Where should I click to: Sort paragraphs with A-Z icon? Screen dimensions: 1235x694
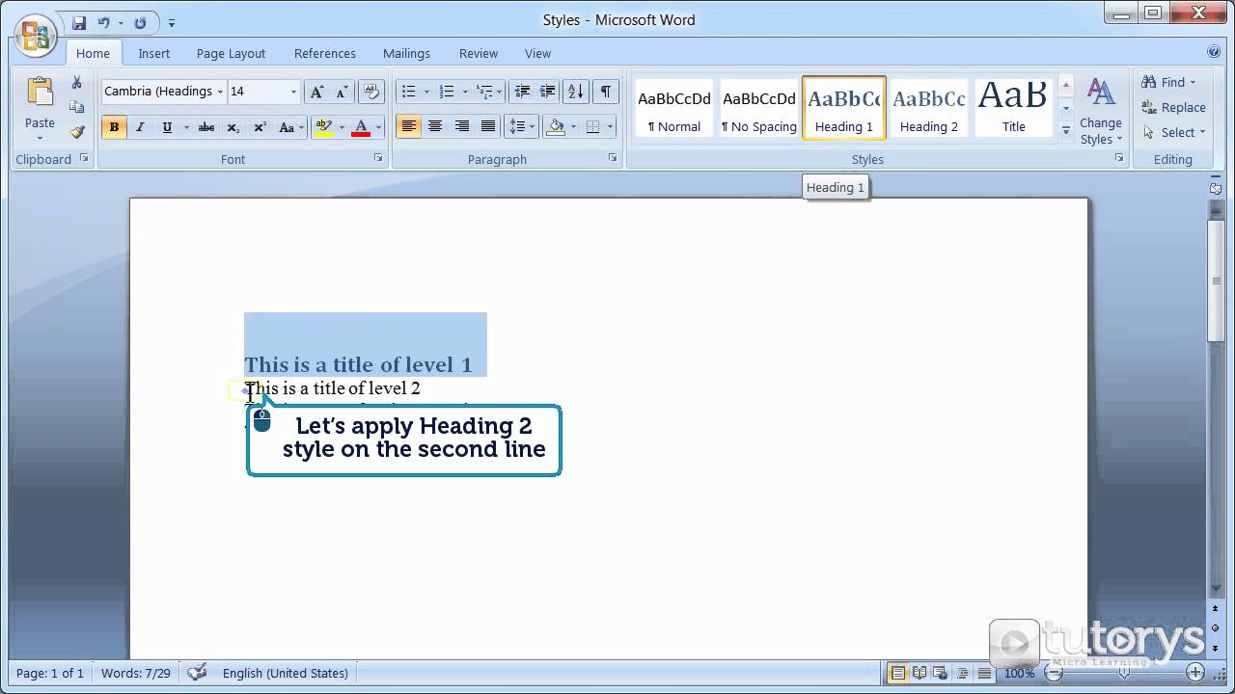coord(575,92)
